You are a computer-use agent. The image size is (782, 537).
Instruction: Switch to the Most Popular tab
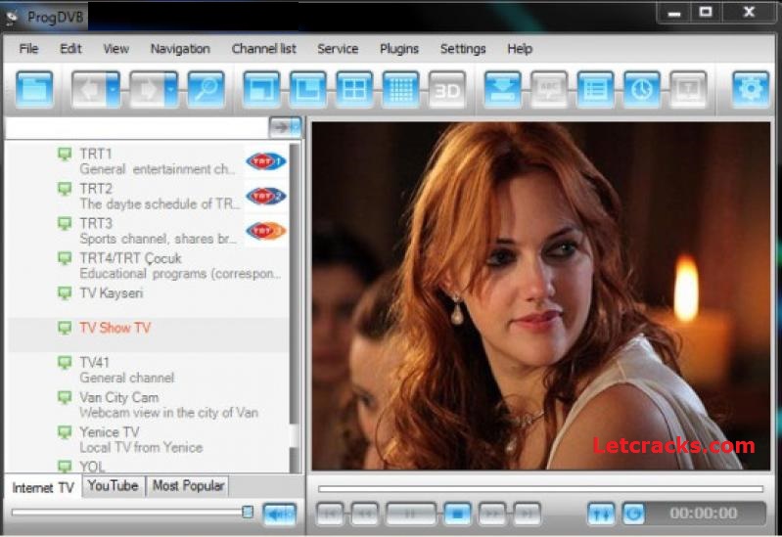pos(188,485)
